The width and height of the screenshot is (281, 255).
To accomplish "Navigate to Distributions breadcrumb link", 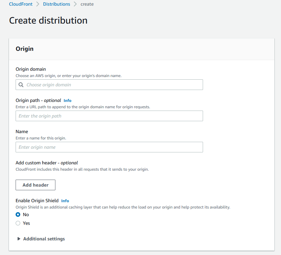I will [57, 4].
